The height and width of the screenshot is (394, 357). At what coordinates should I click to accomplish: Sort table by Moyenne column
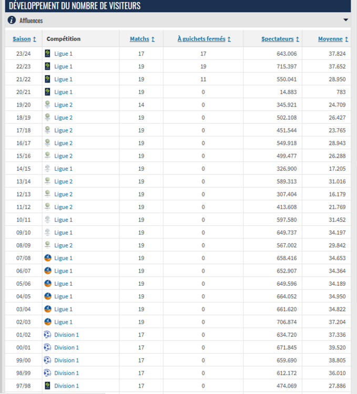tap(333, 39)
